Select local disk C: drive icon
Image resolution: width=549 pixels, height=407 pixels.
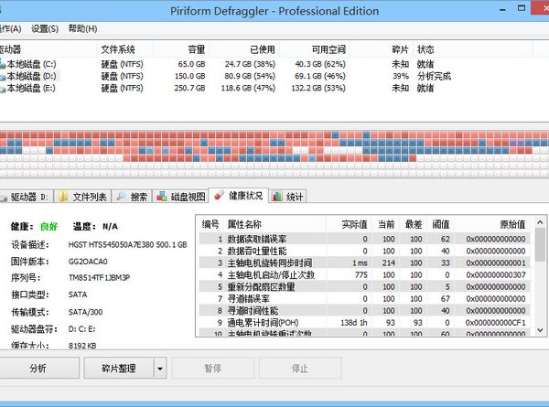[x=4, y=65]
